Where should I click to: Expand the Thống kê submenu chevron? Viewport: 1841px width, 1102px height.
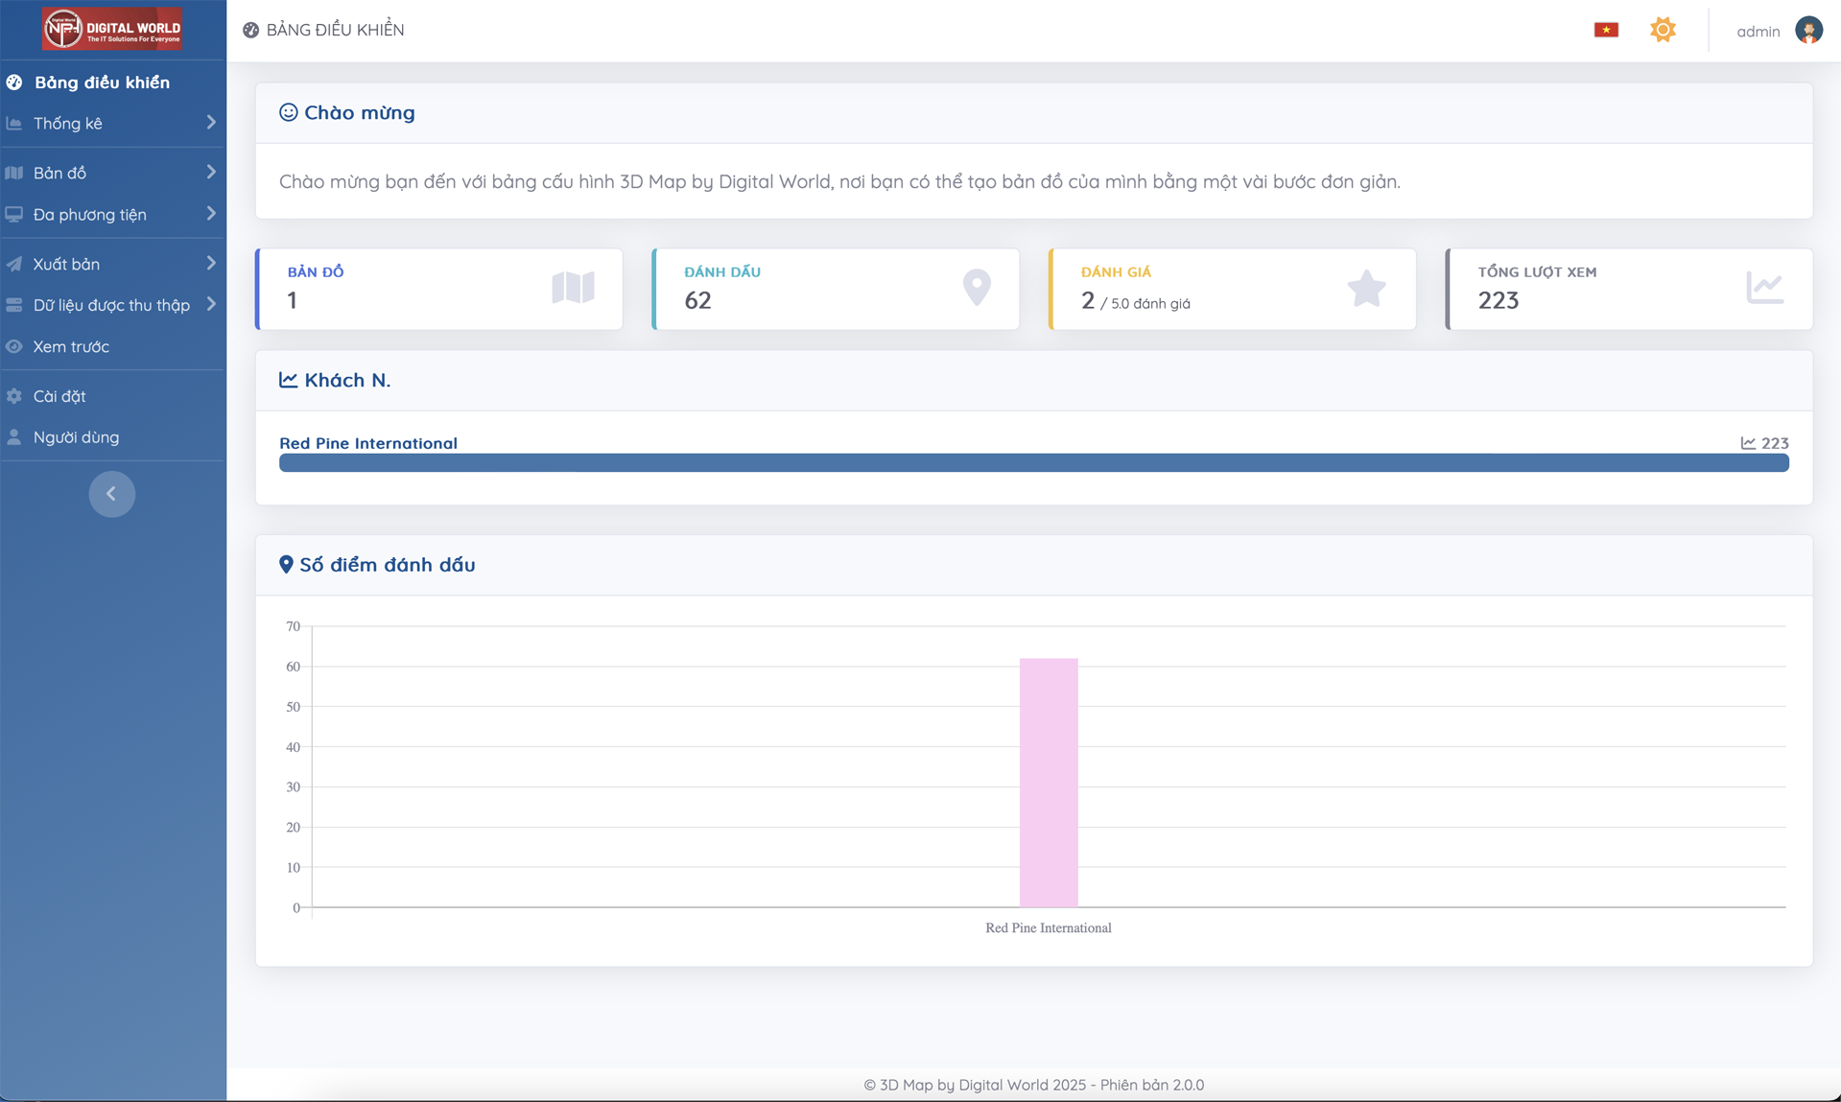point(211,123)
